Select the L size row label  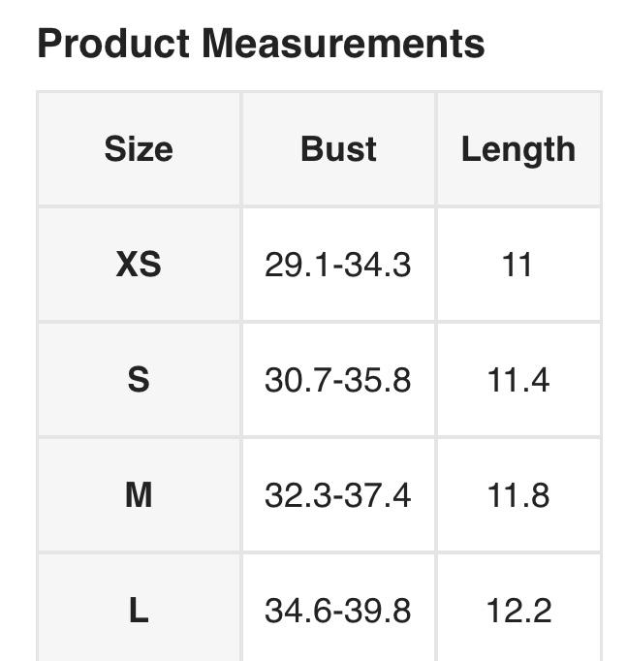139,611
